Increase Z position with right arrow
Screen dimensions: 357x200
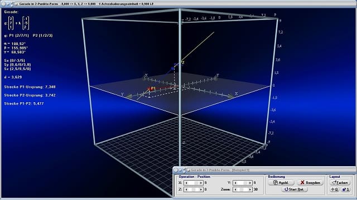pyautogui.click(x=201, y=189)
